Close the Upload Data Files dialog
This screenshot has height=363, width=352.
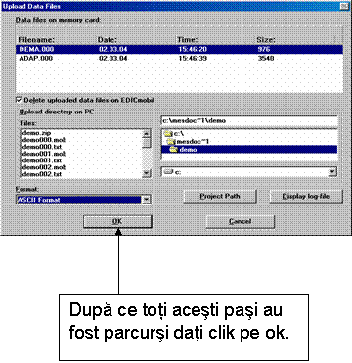pyautogui.click(x=343, y=6)
